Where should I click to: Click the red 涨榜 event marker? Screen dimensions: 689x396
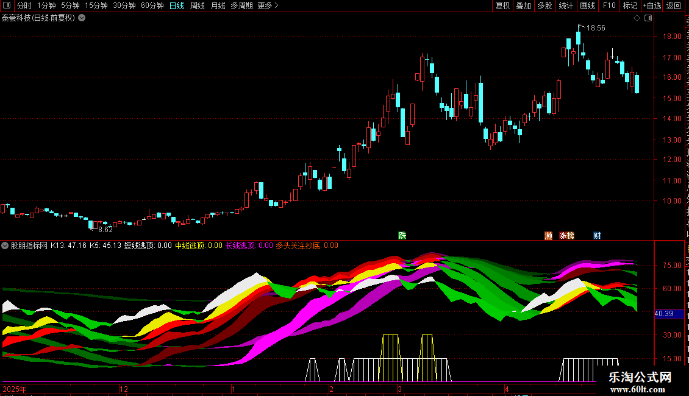tap(567, 236)
